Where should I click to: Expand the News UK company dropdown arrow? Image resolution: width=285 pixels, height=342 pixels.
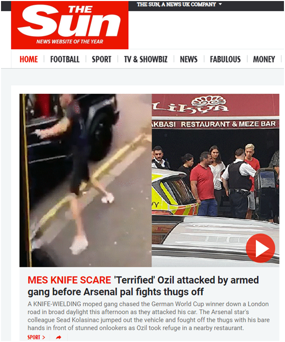tap(220, 4)
